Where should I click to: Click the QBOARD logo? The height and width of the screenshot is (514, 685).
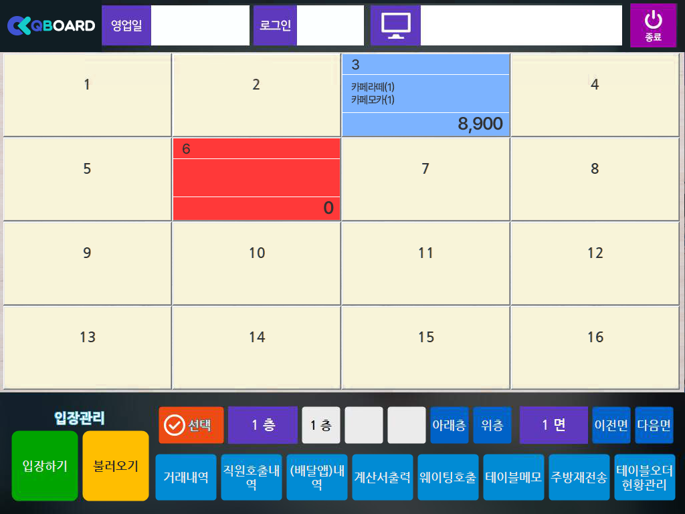51,25
